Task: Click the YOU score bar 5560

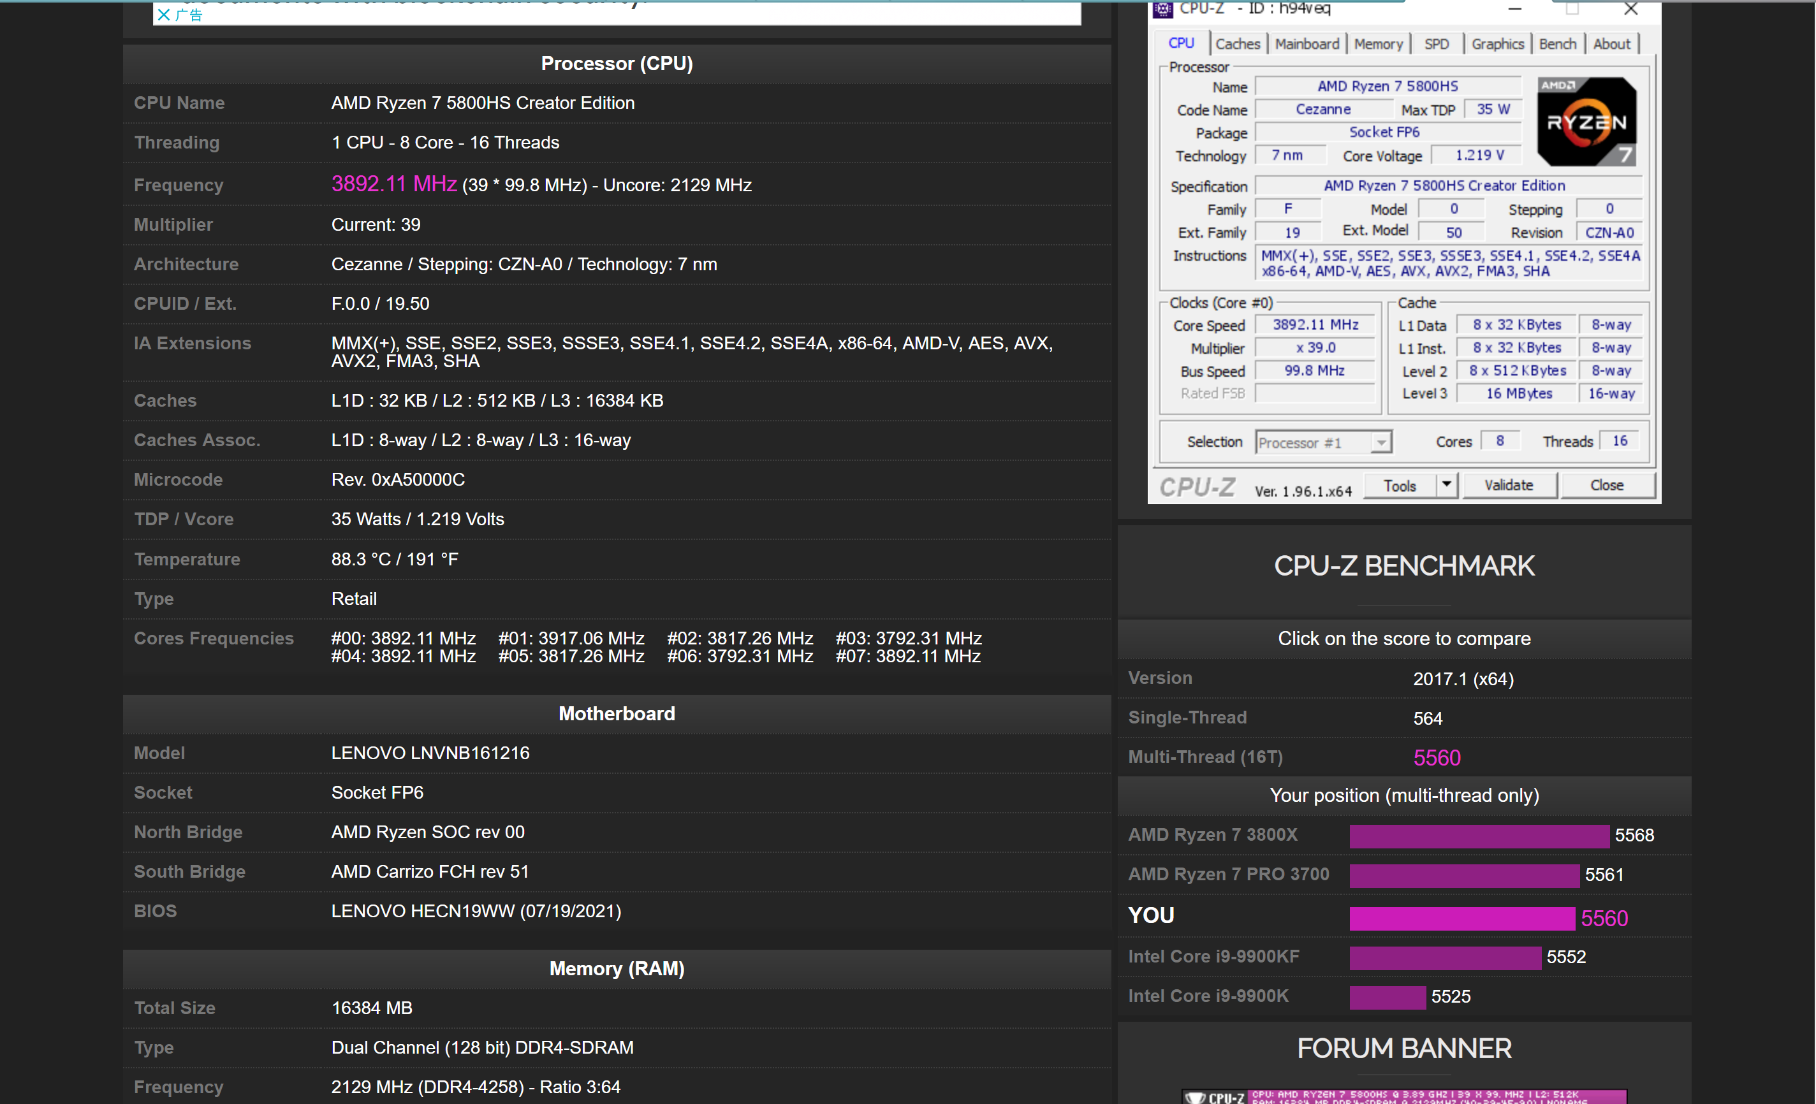Action: click(1461, 919)
